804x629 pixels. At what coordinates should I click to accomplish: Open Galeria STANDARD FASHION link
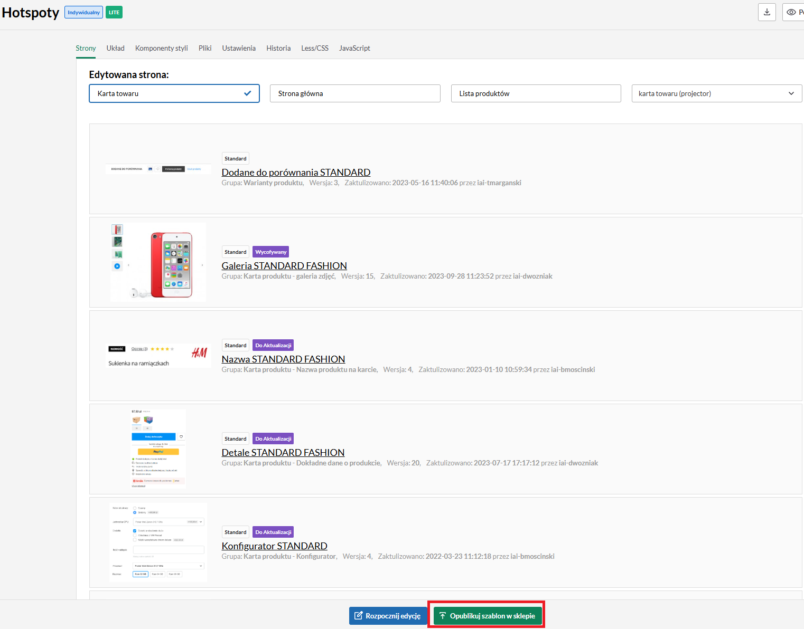(284, 266)
